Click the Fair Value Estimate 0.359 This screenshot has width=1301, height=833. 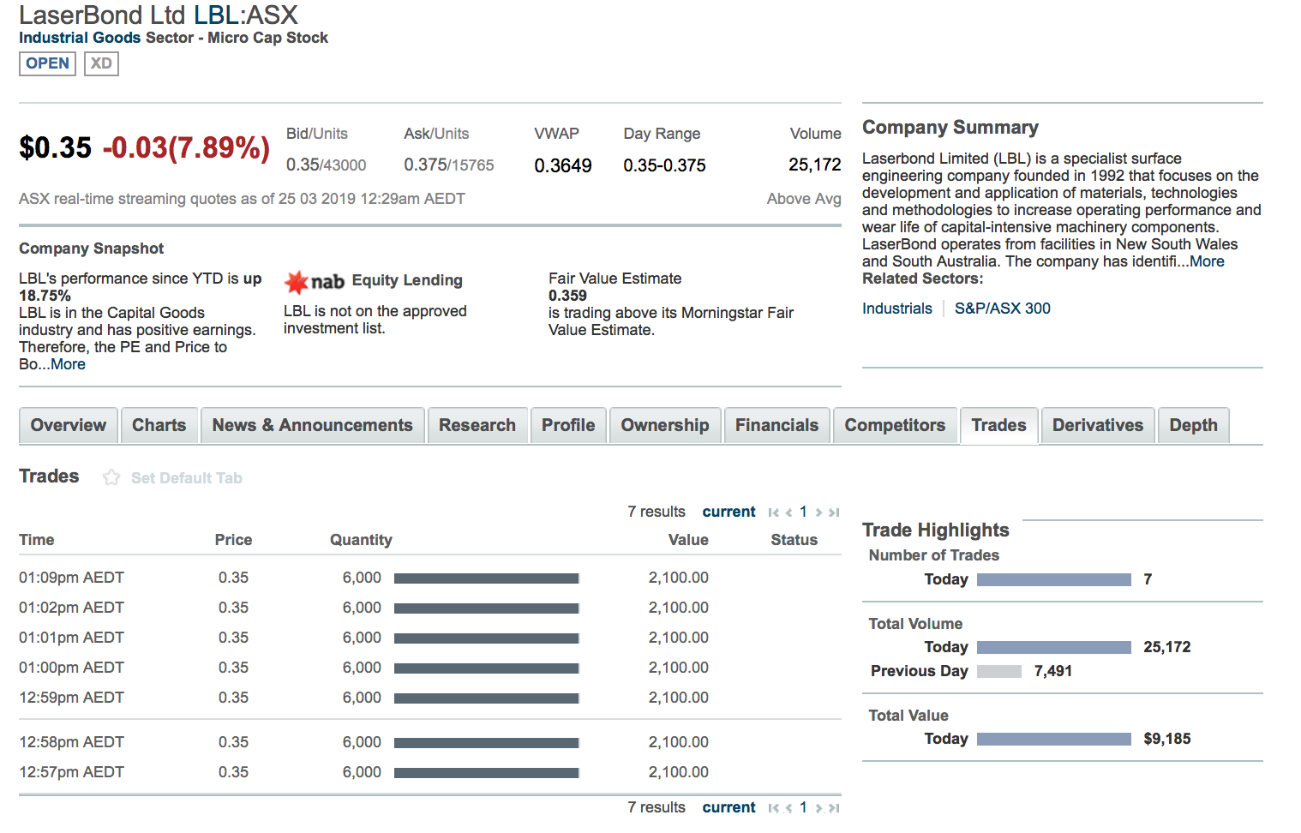click(x=568, y=296)
